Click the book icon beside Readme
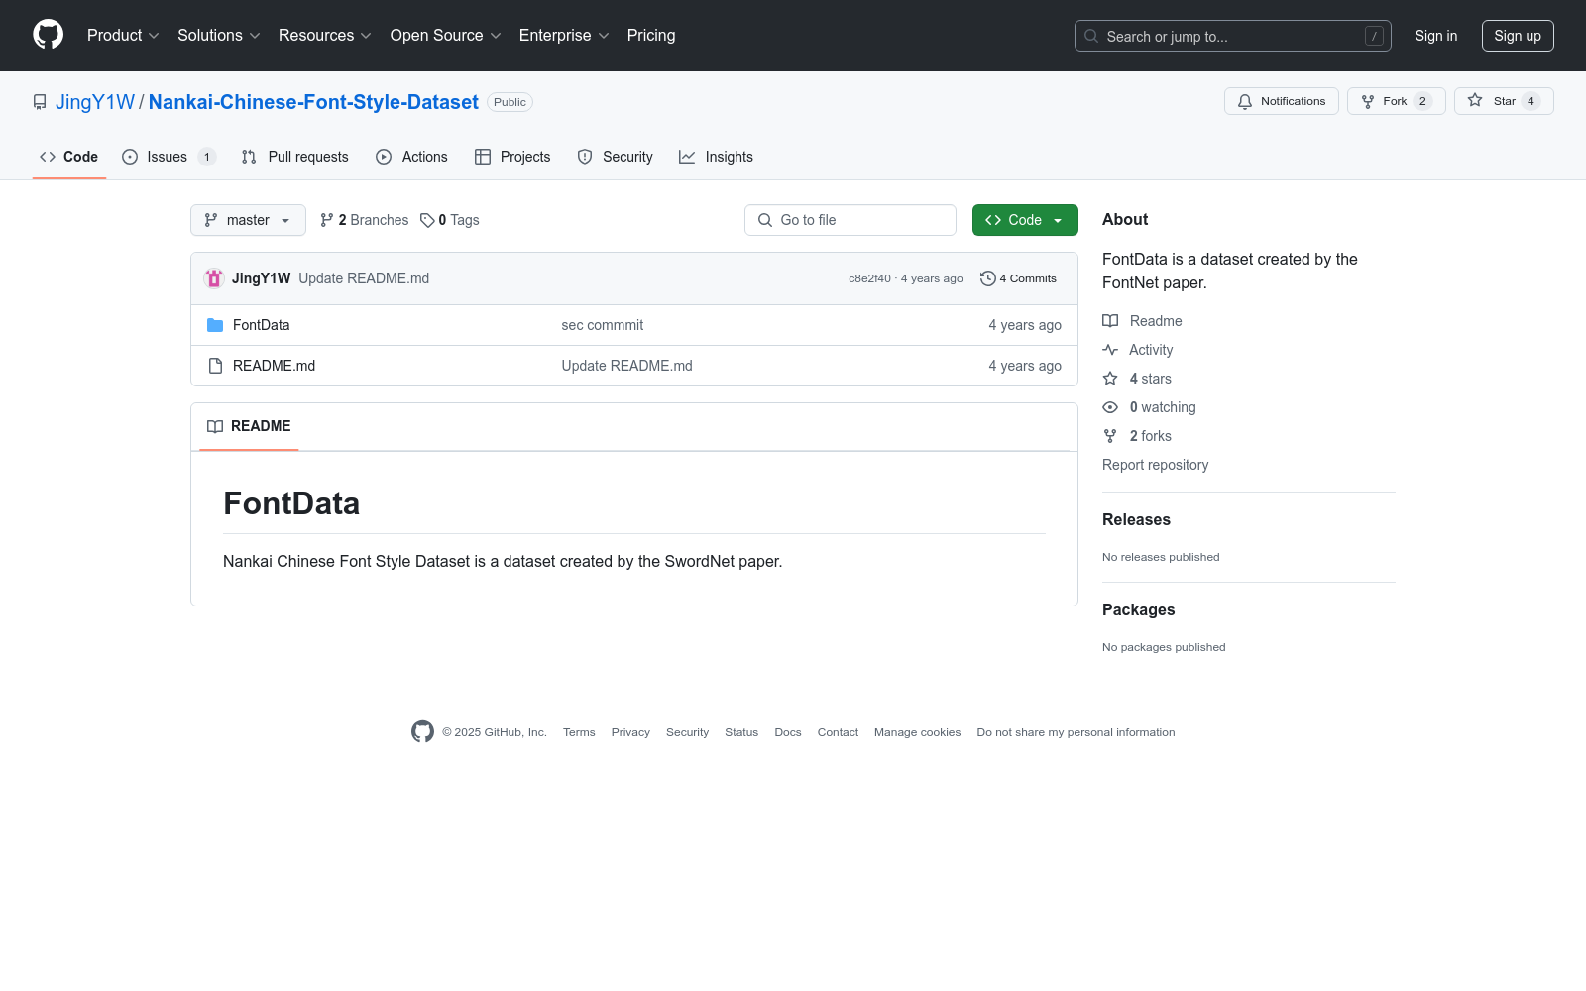Image resolution: width=1586 pixels, height=991 pixels. click(x=1110, y=321)
